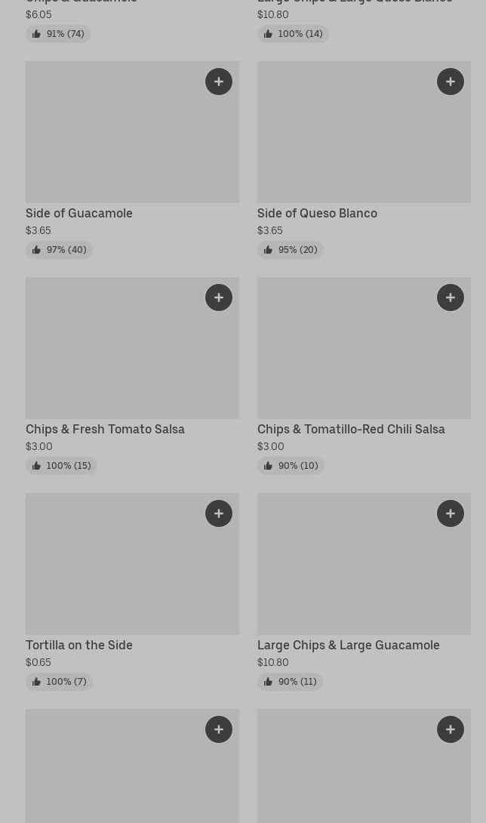
Task: Add Side of Queso Blanco to cart
Action: (x=451, y=82)
